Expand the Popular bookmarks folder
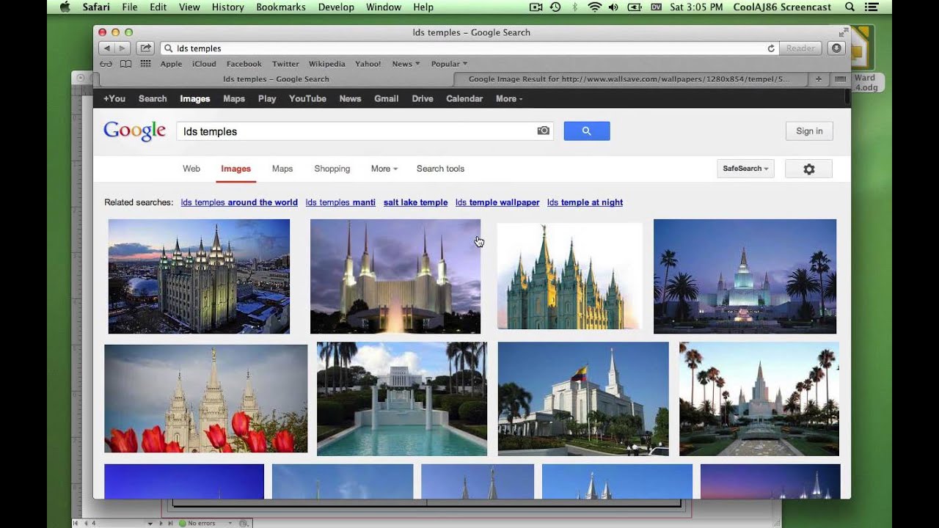939x528 pixels. click(x=448, y=64)
